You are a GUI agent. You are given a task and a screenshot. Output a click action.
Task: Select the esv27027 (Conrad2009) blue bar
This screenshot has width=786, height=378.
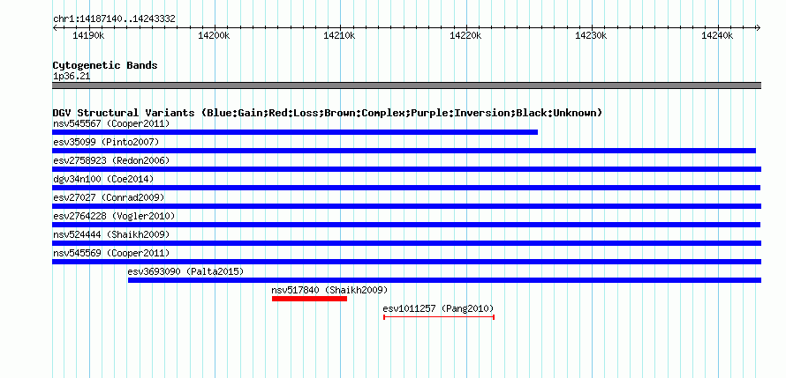406,206
